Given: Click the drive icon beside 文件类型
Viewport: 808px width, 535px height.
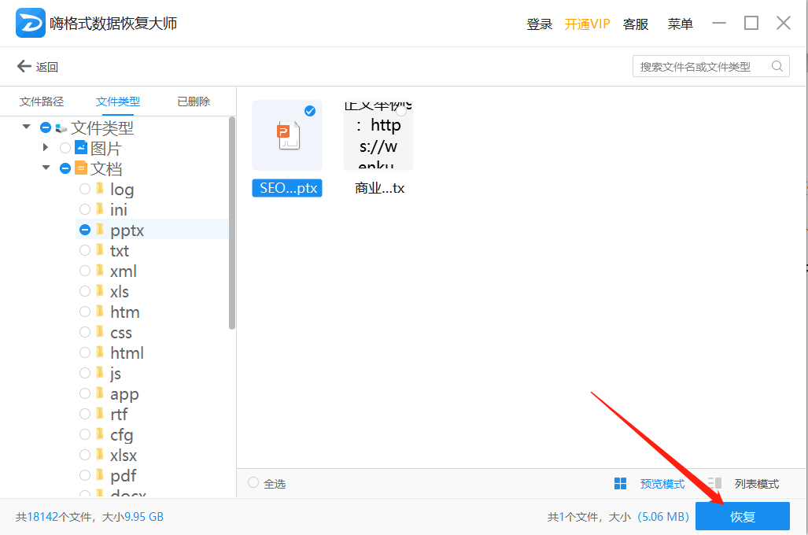Looking at the screenshot, I should pyautogui.click(x=61, y=127).
